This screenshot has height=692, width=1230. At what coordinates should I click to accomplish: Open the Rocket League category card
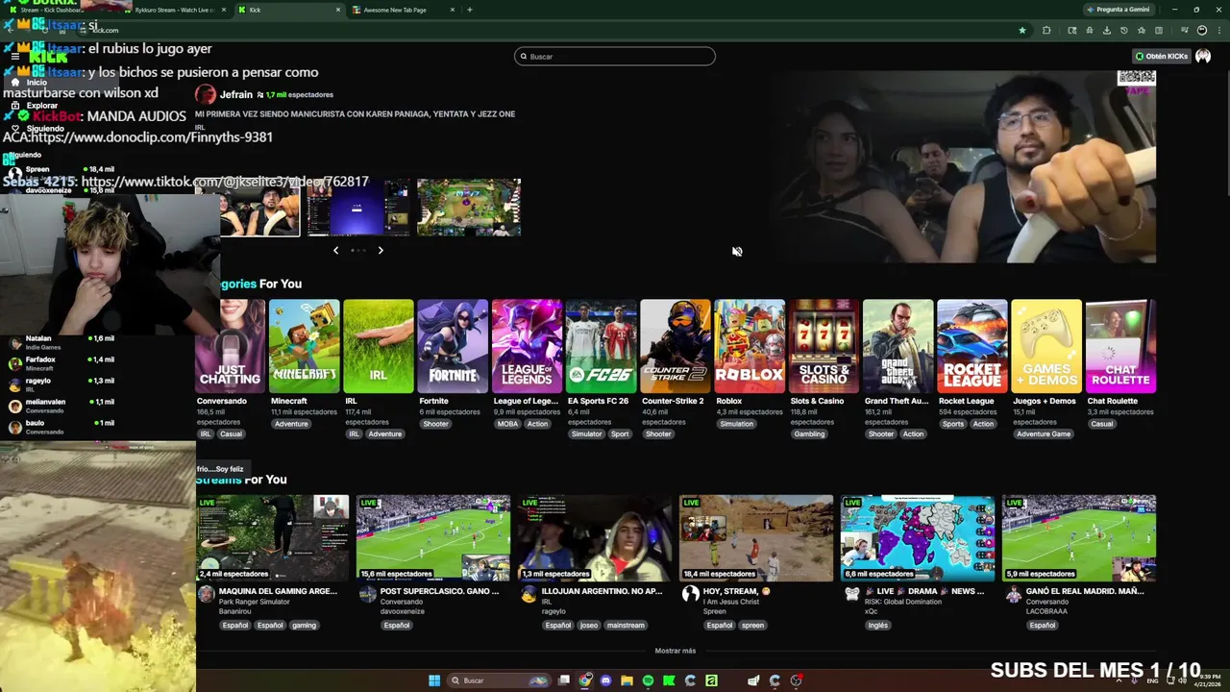click(972, 346)
